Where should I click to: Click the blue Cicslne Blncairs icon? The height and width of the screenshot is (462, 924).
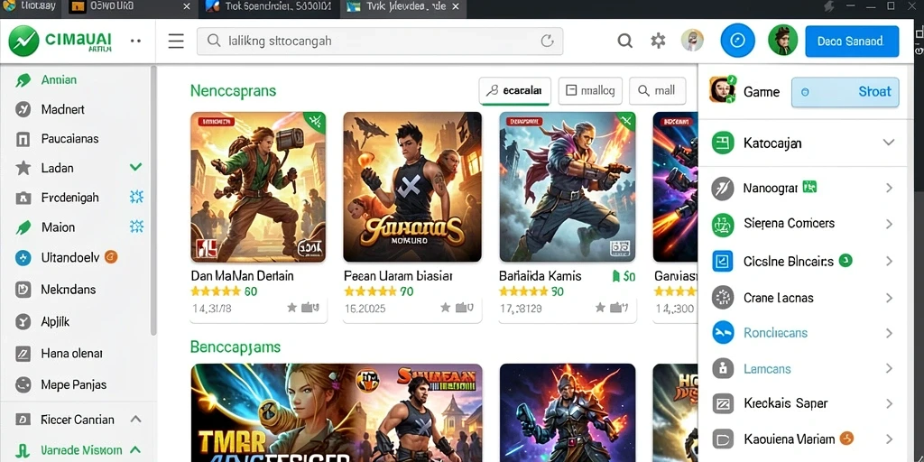click(723, 261)
